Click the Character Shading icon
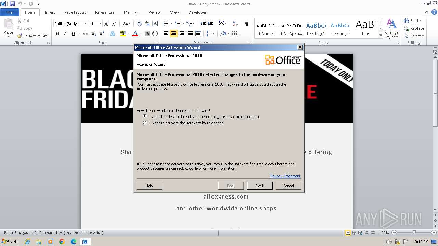This screenshot has width=438, height=246. coord(147,33)
